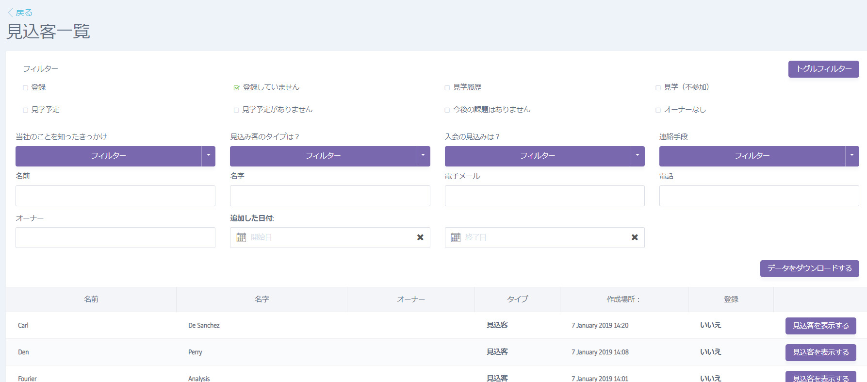Clear the 開始日 date with X
867x382 pixels.
pyautogui.click(x=420, y=237)
